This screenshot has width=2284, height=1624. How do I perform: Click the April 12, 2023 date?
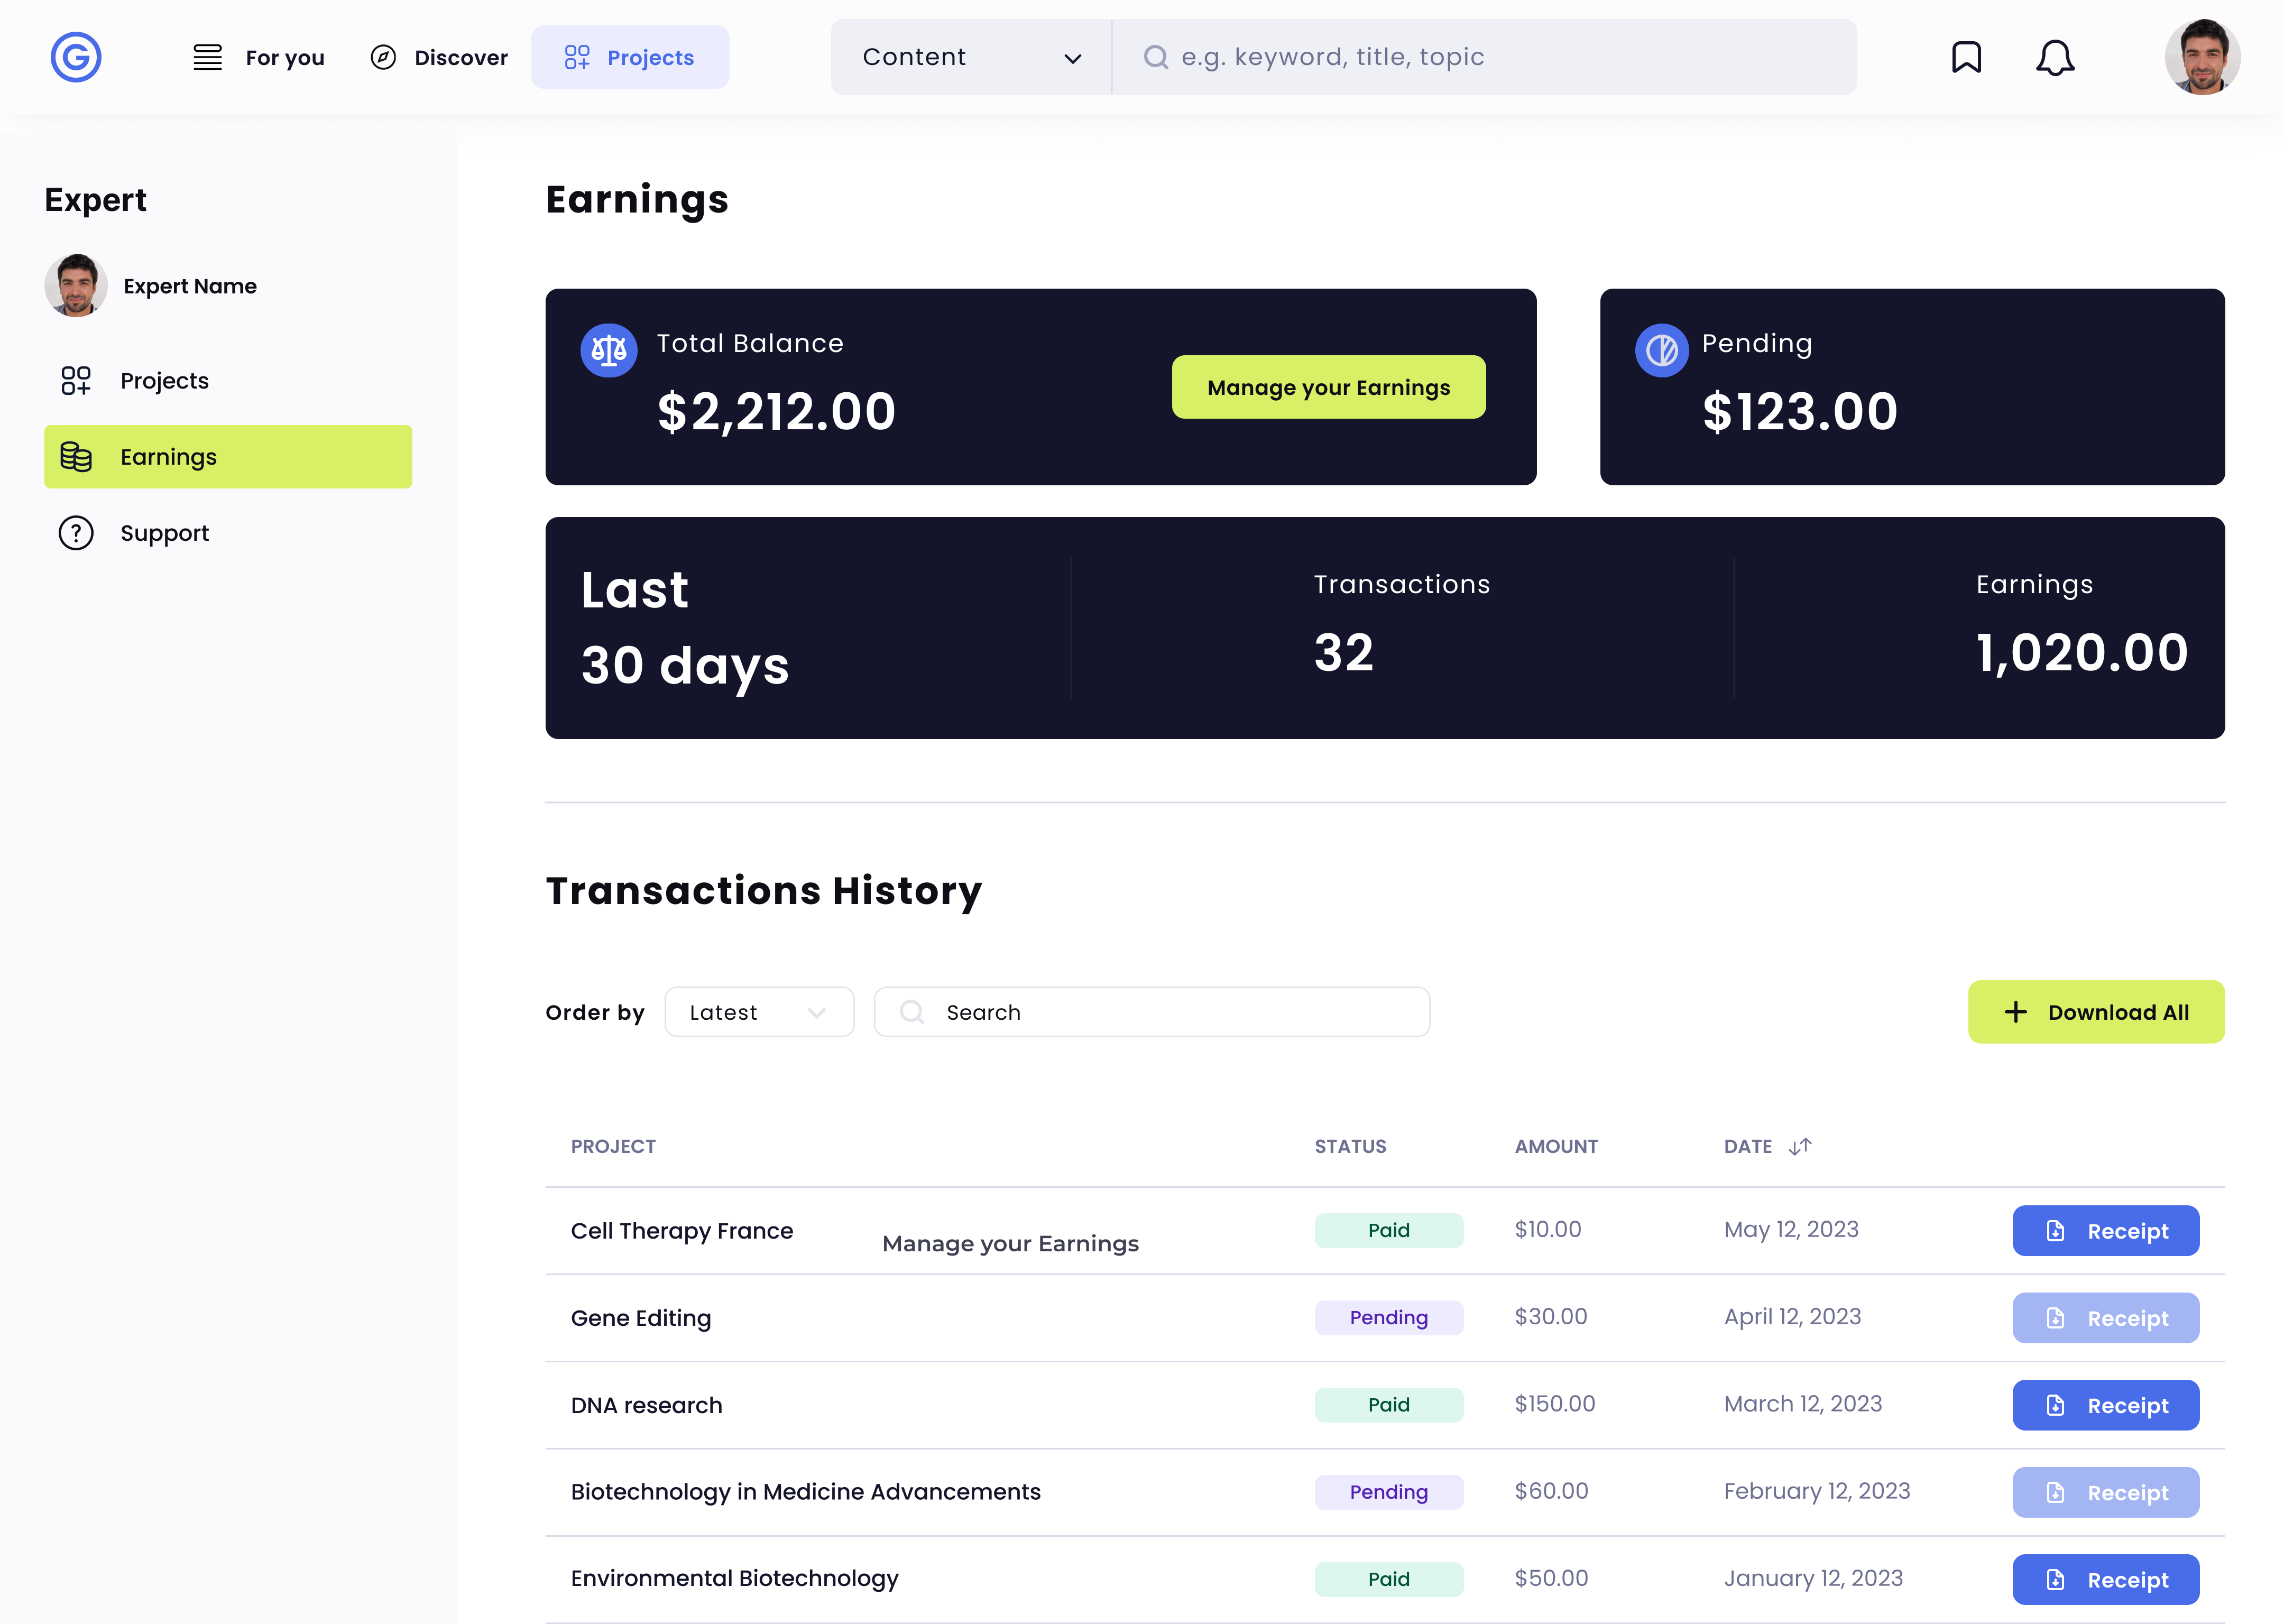click(x=1792, y=1317)
